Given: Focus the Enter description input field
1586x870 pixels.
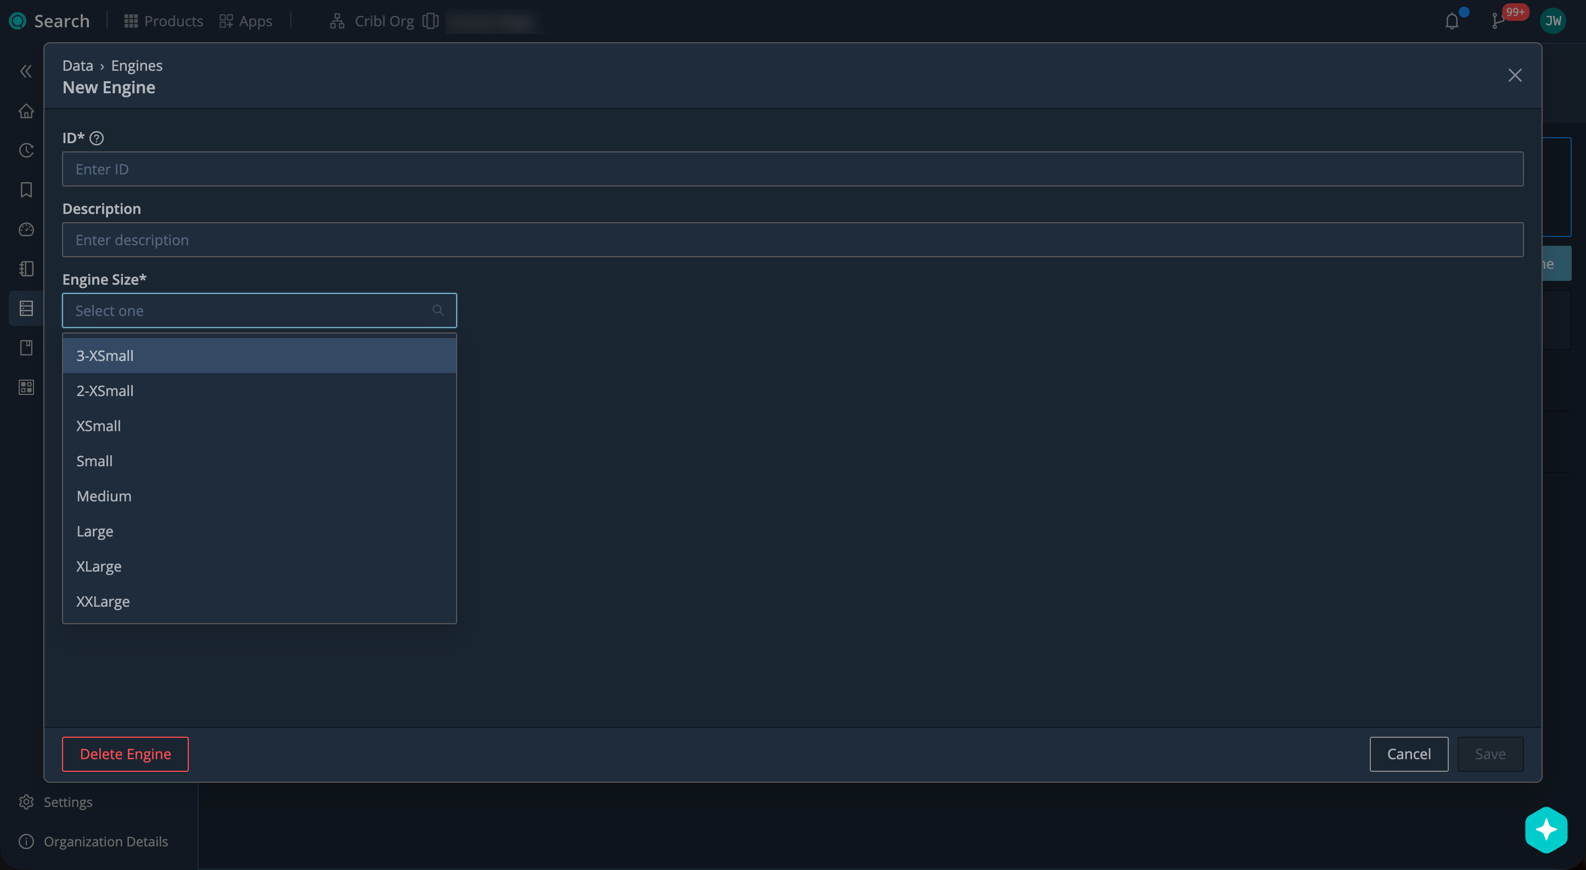Looking at the screenshot, I should pyautogui.click(x=792, y=240).
